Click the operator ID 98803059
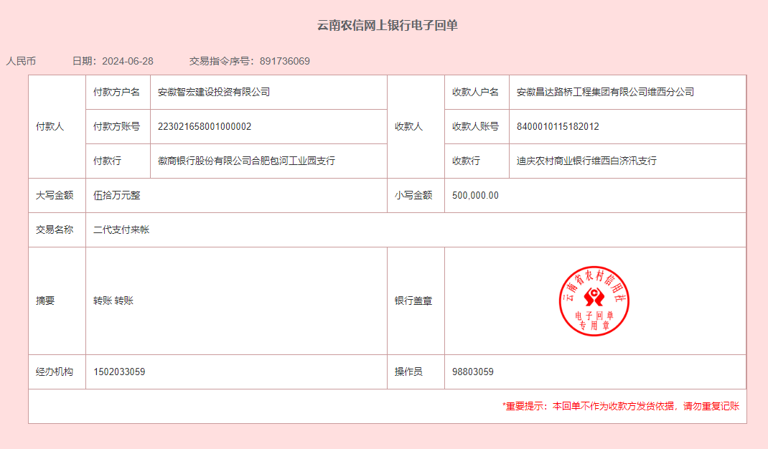768x449 pixels. click(x=473, y=372)
